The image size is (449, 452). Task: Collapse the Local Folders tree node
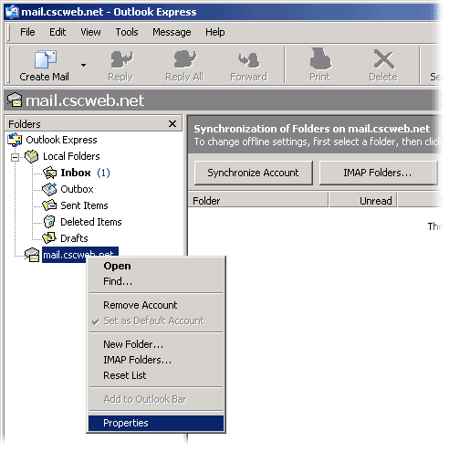15,157
